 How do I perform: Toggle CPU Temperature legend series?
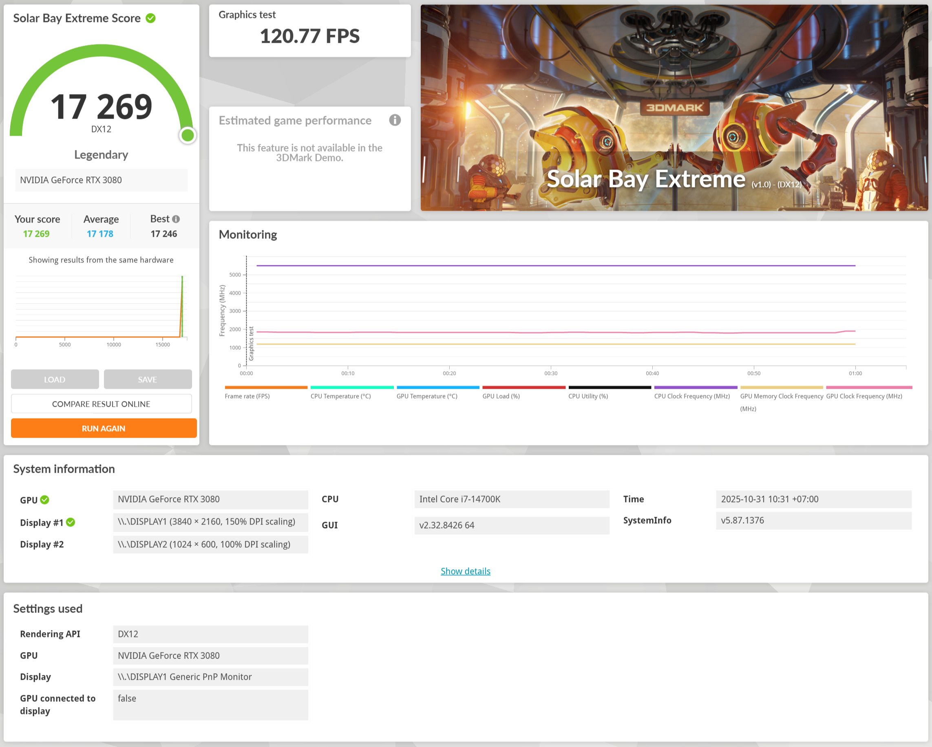pyautogui.click(x=341, y=396)
